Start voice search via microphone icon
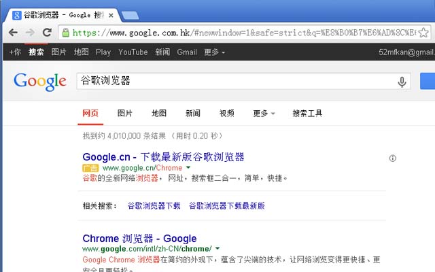This screenshot has width=435, height=272. 402,82
